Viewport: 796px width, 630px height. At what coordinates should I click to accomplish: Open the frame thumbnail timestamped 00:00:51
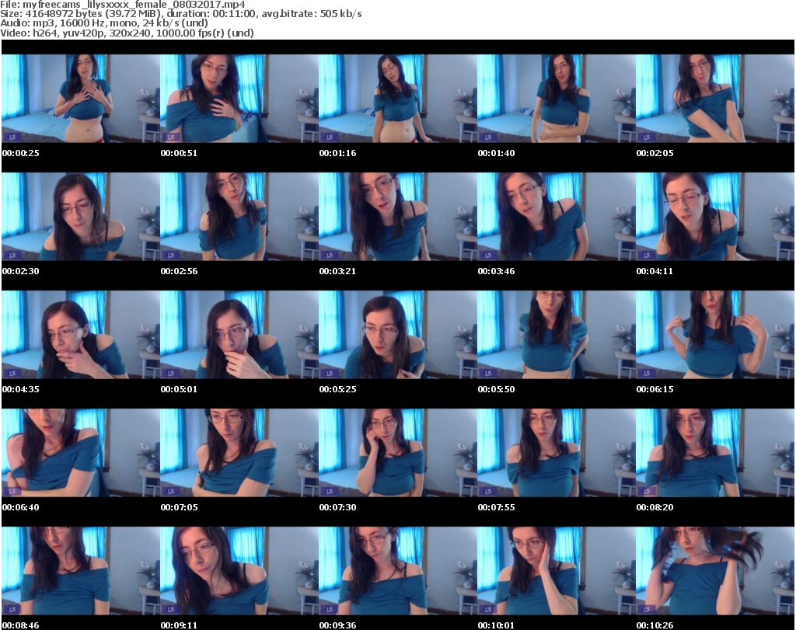point(239,99)
